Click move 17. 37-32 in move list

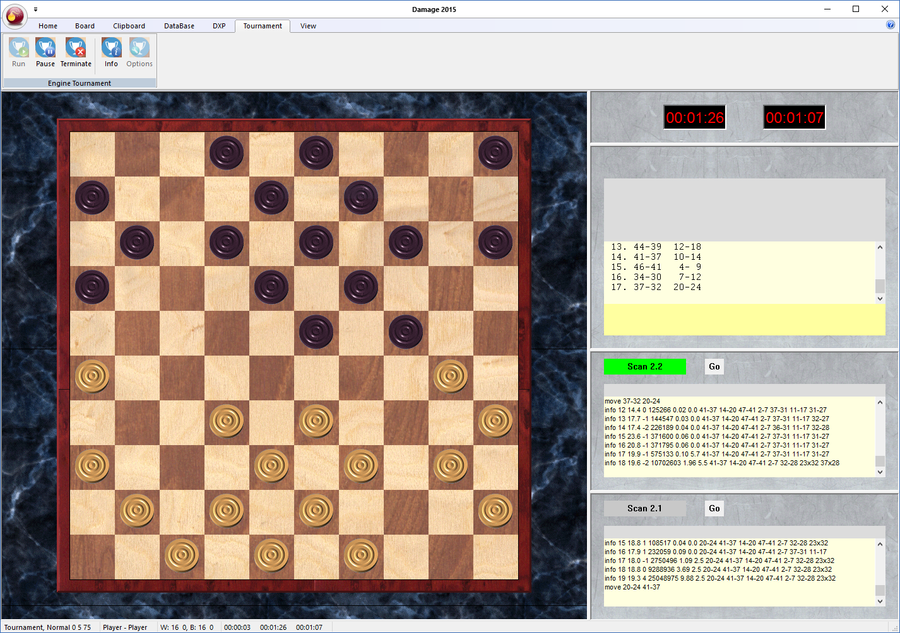tap(648, 287)
